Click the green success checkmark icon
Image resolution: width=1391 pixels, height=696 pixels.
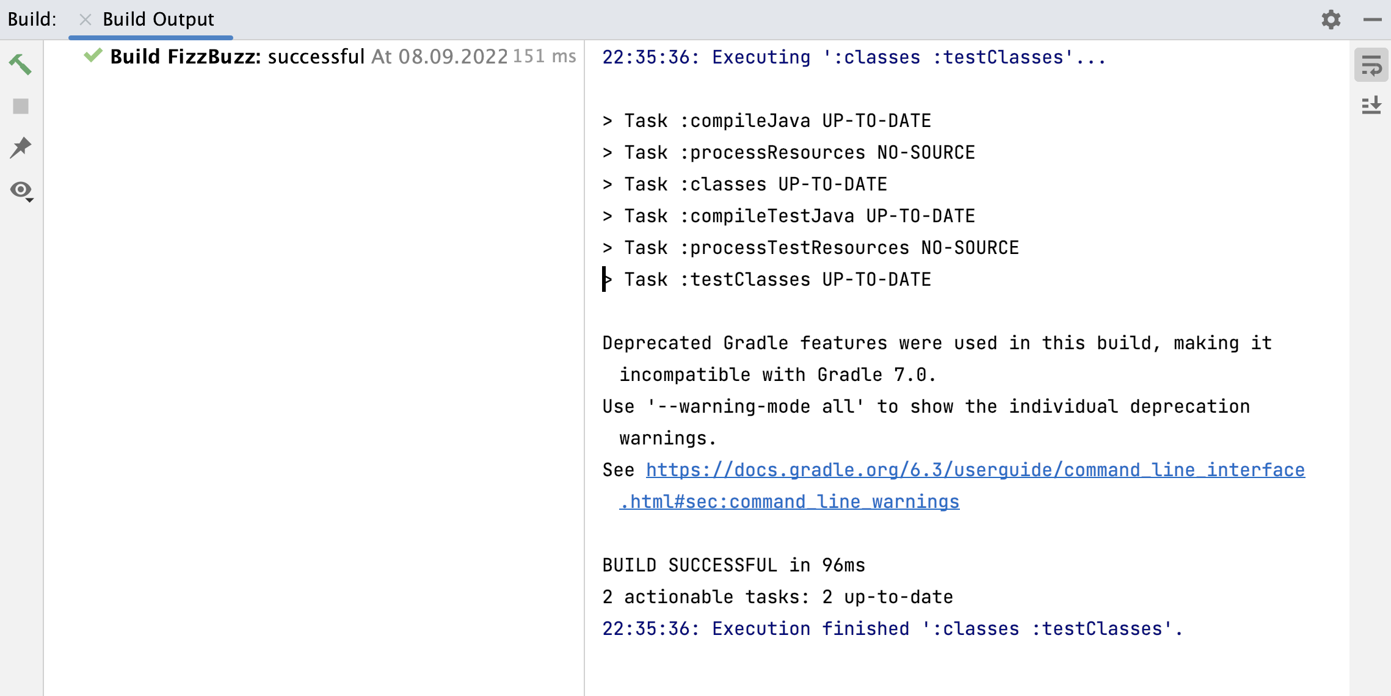click(x=93, y=56)
